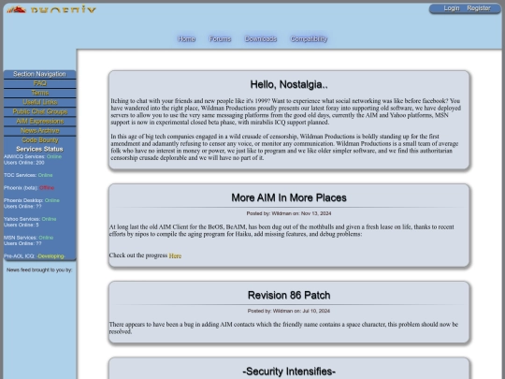Click the 'Hello, Nostalgia..' heading
The width and height of the screenshot is (505, 379).
pos(289,85)
